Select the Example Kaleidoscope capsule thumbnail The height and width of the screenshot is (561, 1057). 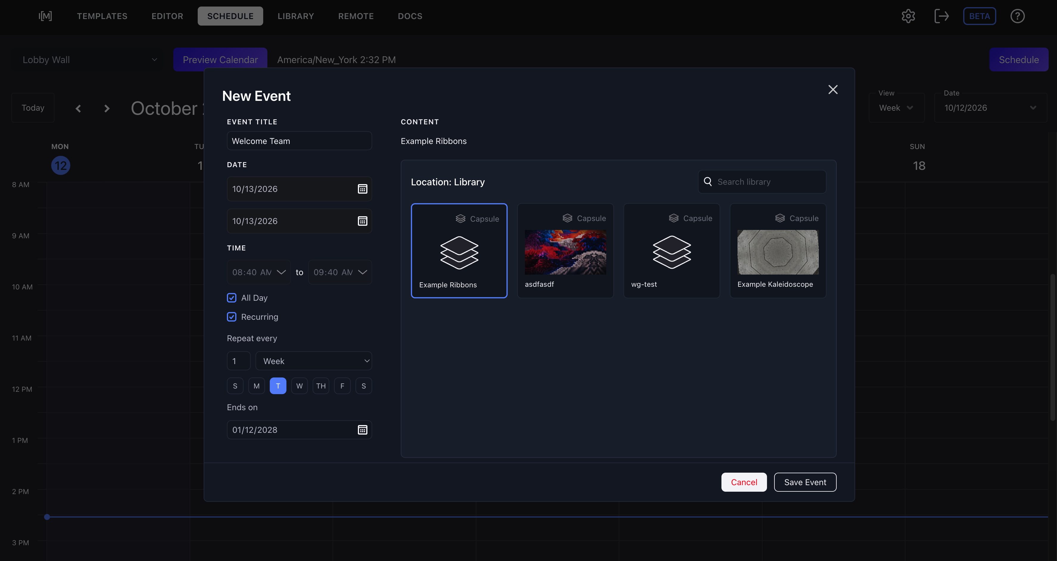(778, 252)
